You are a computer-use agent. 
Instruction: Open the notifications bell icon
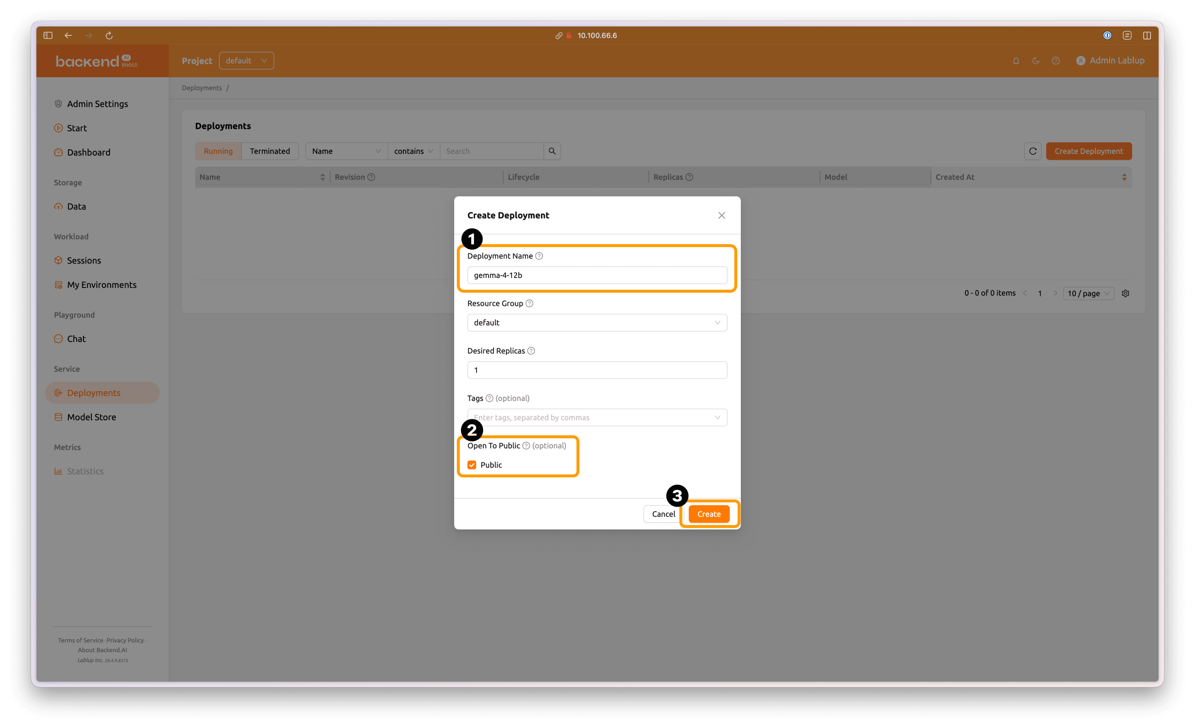click(x=1016, y=61)
